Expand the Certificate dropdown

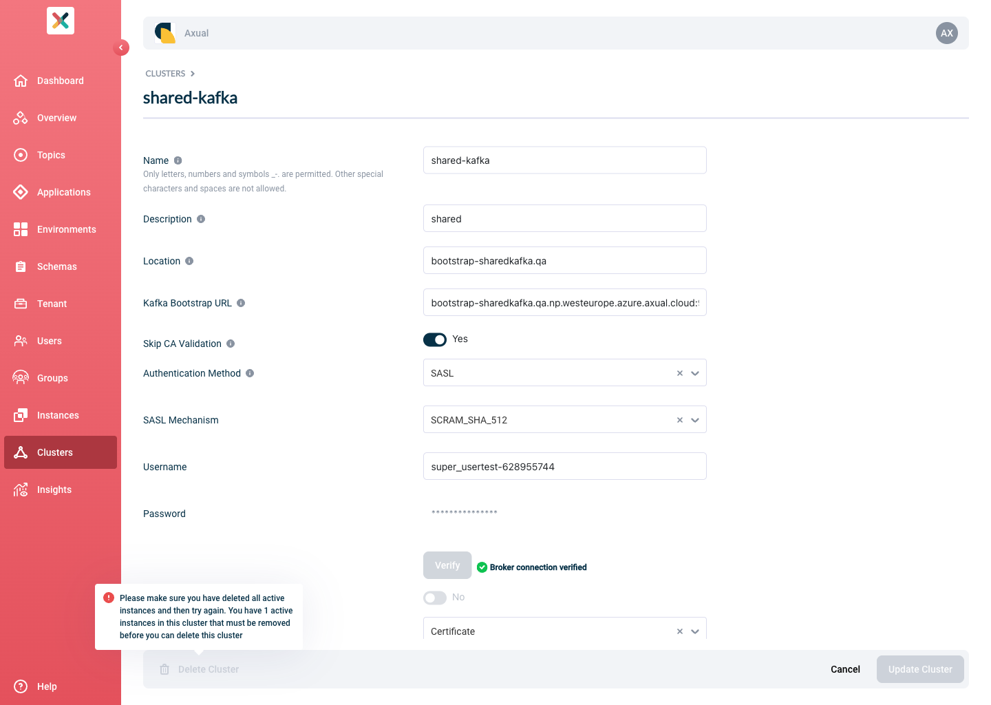(695, 631)
